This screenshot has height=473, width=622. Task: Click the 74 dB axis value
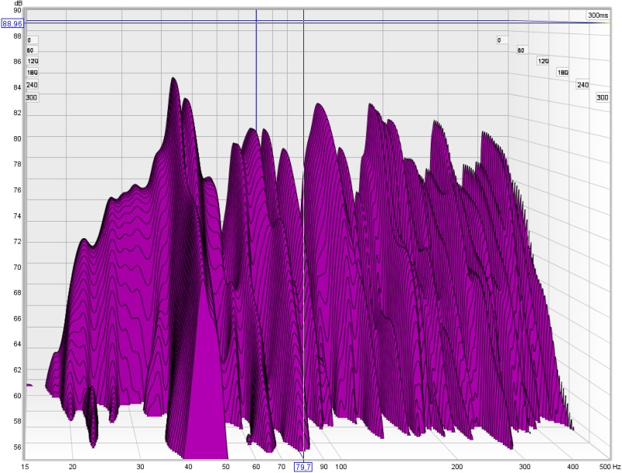coord(17,216)
